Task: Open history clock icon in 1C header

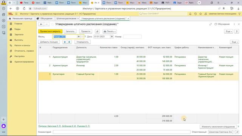Action: point(195,14)
